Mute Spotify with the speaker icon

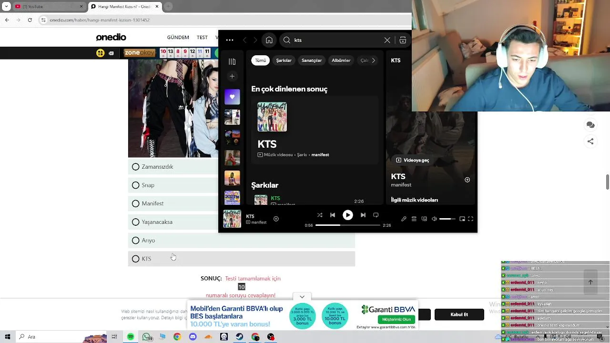(x=434, y=219)
